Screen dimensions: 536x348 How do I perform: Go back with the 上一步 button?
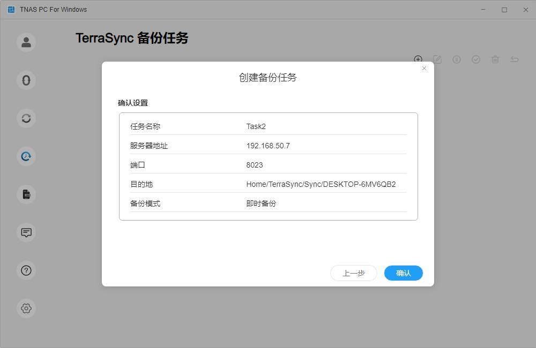(354, 273)
